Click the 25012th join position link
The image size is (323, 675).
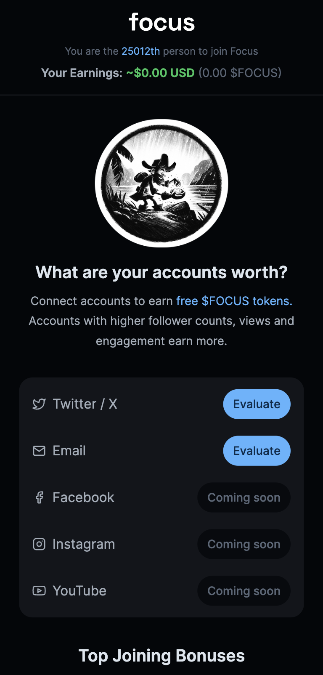[140, 51]
